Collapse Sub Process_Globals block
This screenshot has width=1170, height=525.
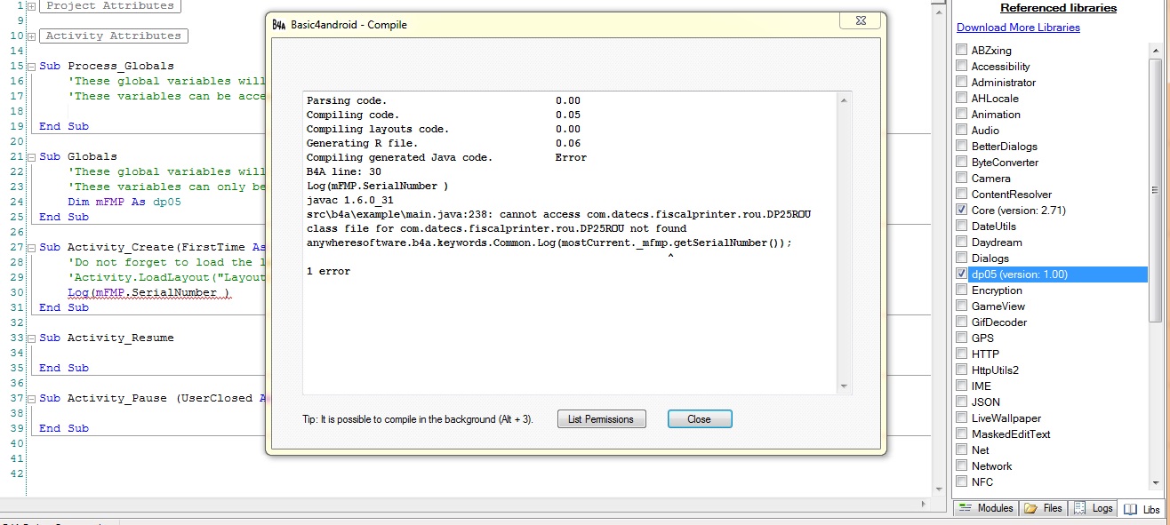point(32,67)
